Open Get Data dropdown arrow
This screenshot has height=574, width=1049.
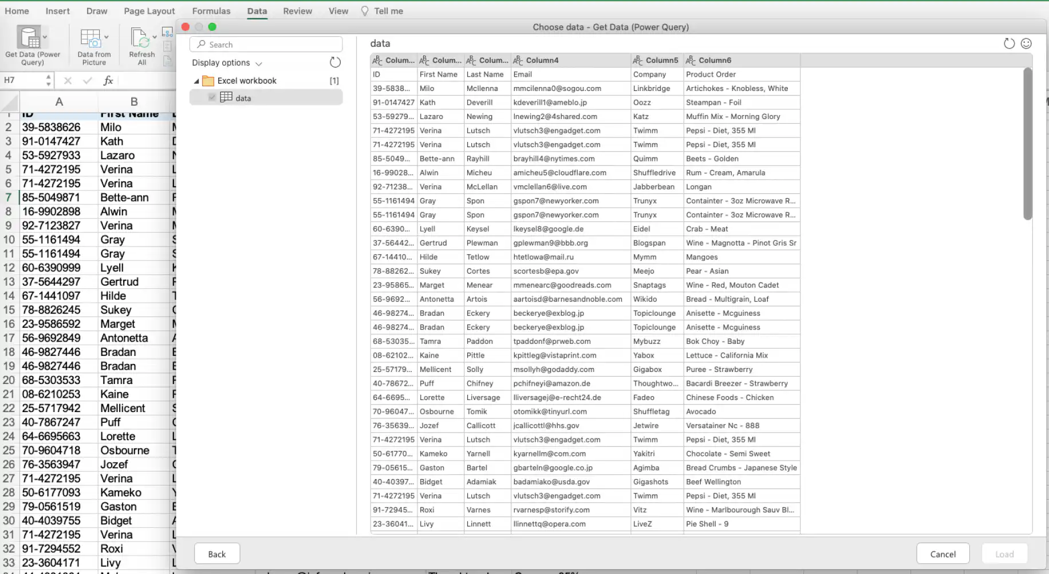pyautogui.click(x=45, y=37)
